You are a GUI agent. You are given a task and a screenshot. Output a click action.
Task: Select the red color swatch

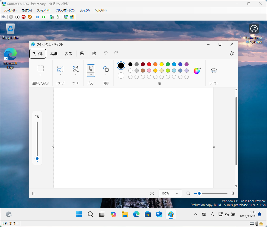point(149,64)
